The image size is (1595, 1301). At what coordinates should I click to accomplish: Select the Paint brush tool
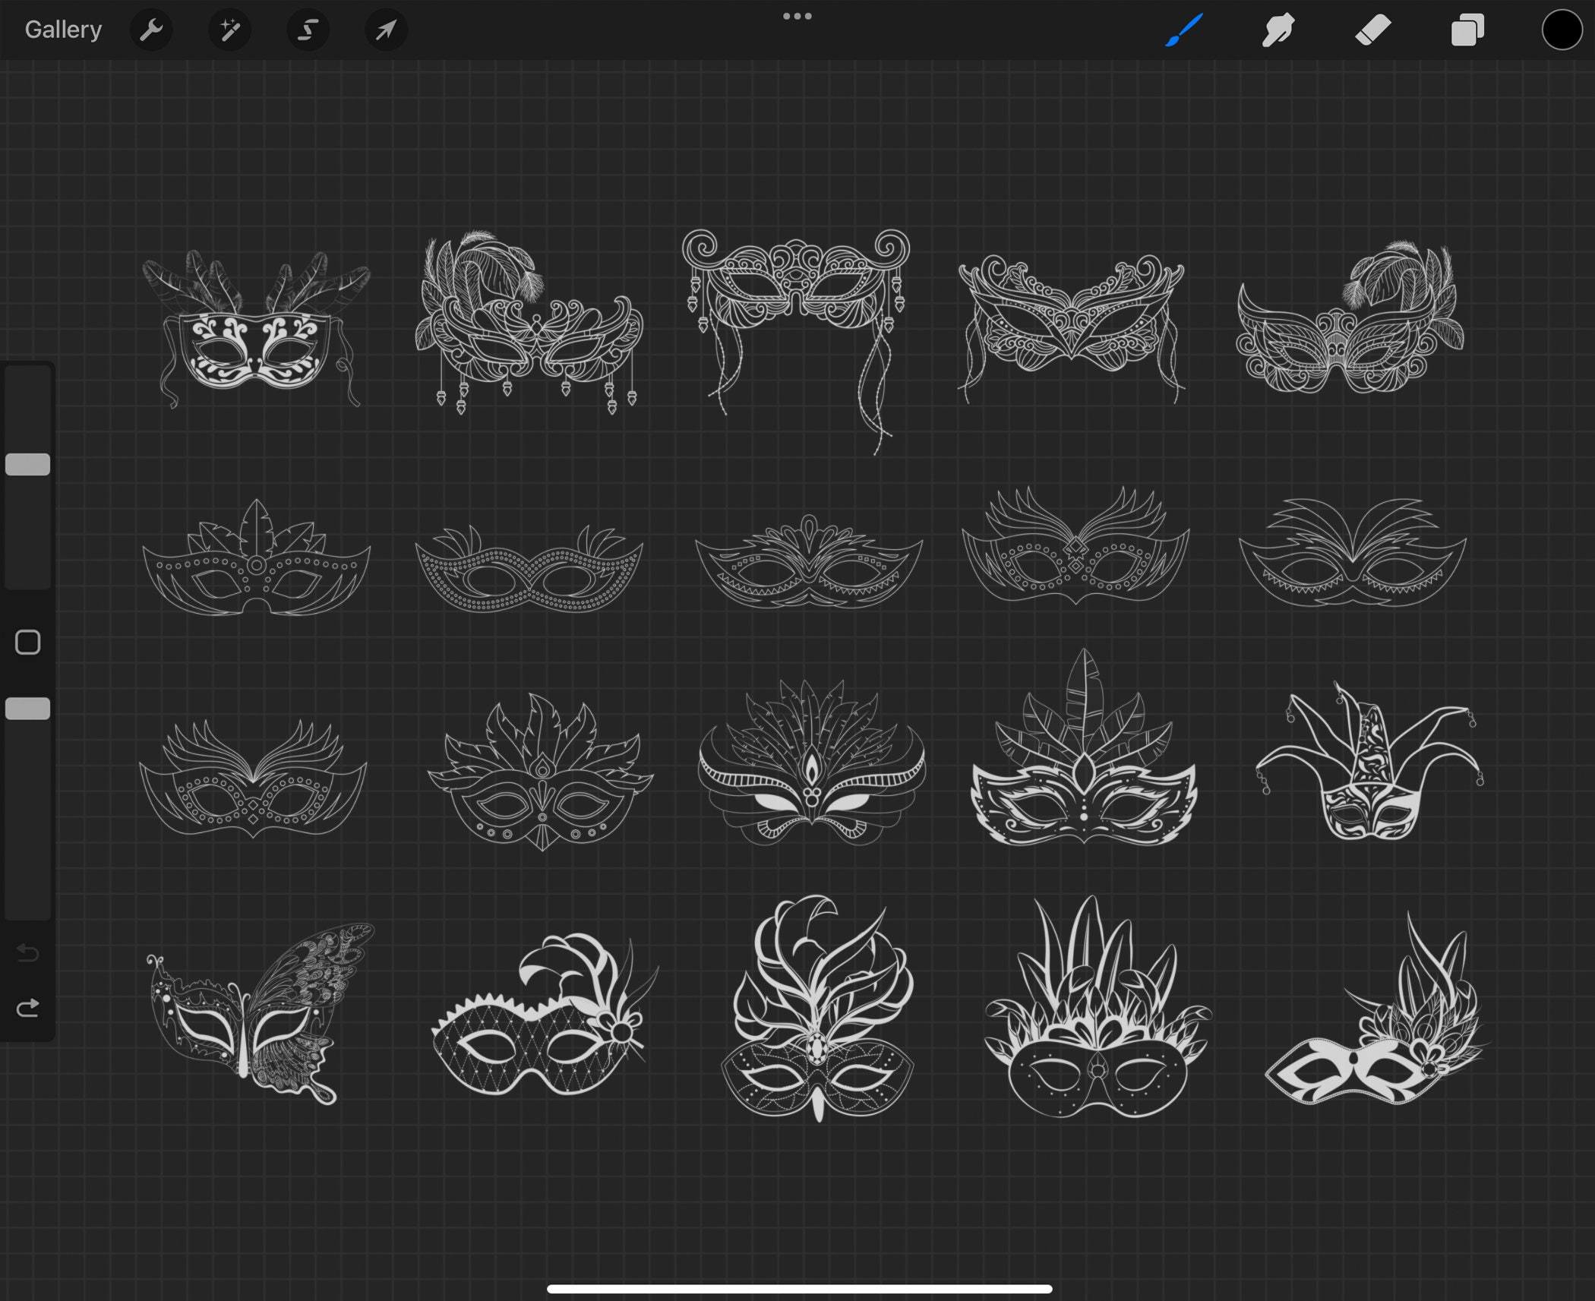[1183, 30]
